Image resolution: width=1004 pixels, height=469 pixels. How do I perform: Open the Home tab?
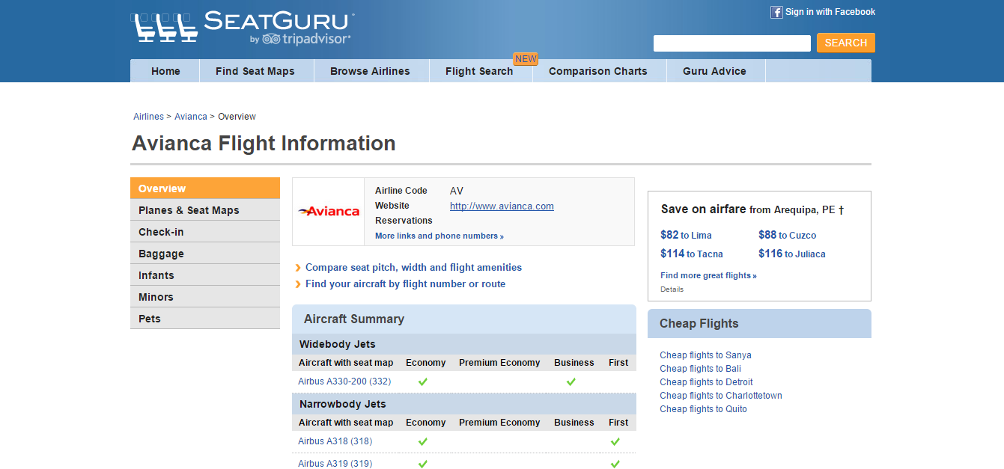point(165,71)
